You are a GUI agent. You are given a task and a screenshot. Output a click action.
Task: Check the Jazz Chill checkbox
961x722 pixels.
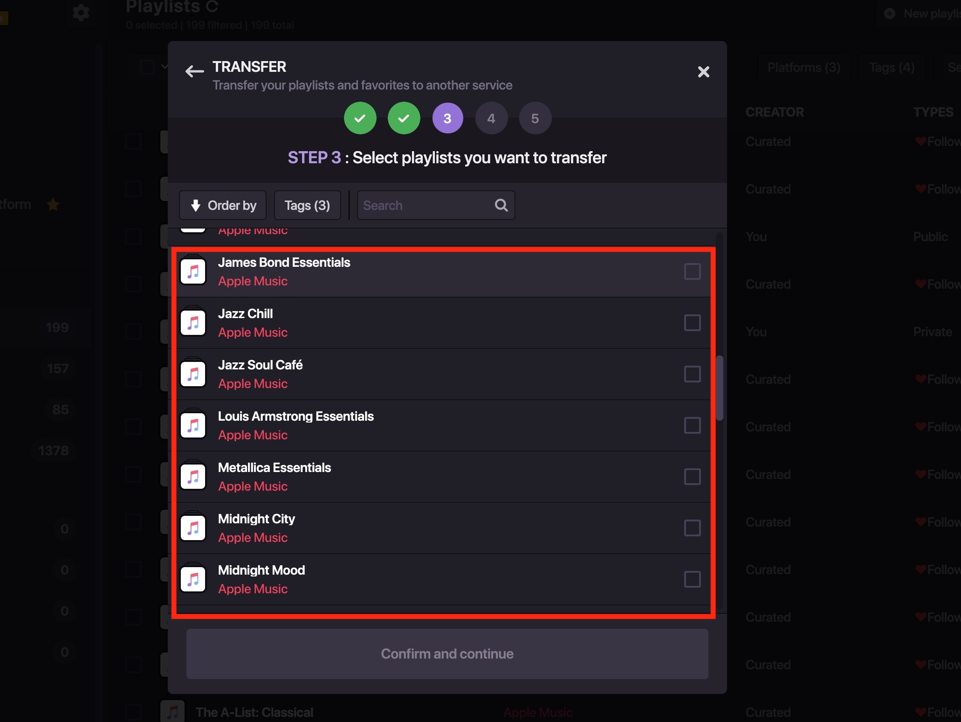[692, 323]
